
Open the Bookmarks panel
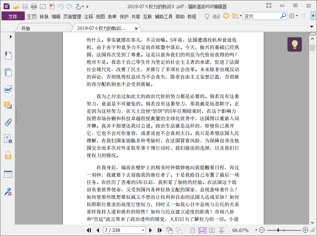tap(8, 55)
